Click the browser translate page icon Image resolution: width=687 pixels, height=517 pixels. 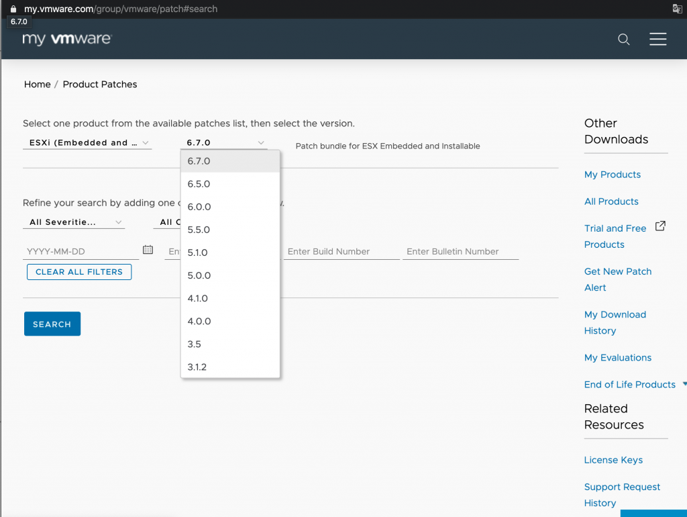tap(677, 9)
